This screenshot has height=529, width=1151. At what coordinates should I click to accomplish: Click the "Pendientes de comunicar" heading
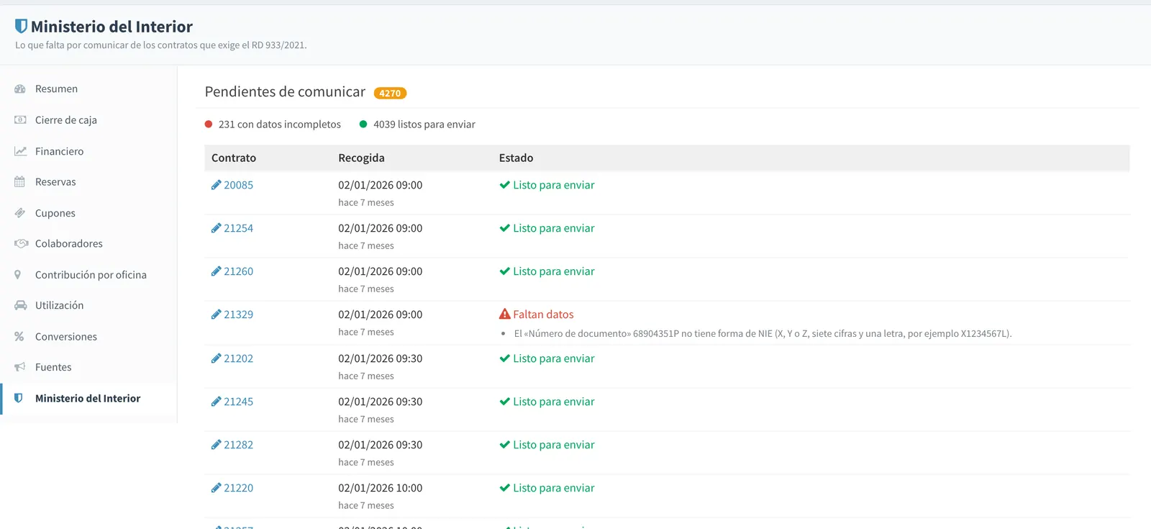285,92
